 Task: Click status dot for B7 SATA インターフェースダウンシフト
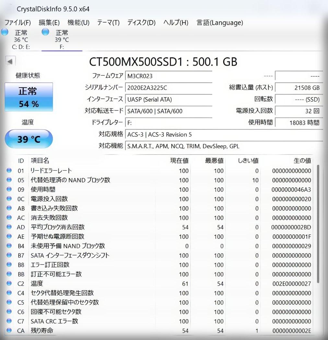(x=9, y=255)
